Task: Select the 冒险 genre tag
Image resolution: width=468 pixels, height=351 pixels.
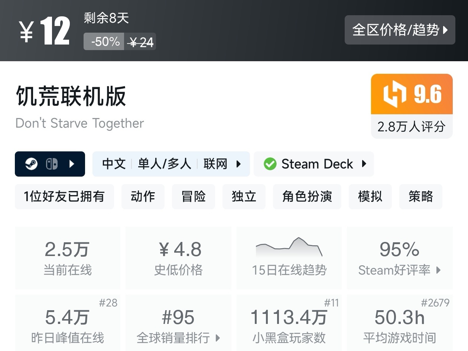Action: tap(194, 196)
